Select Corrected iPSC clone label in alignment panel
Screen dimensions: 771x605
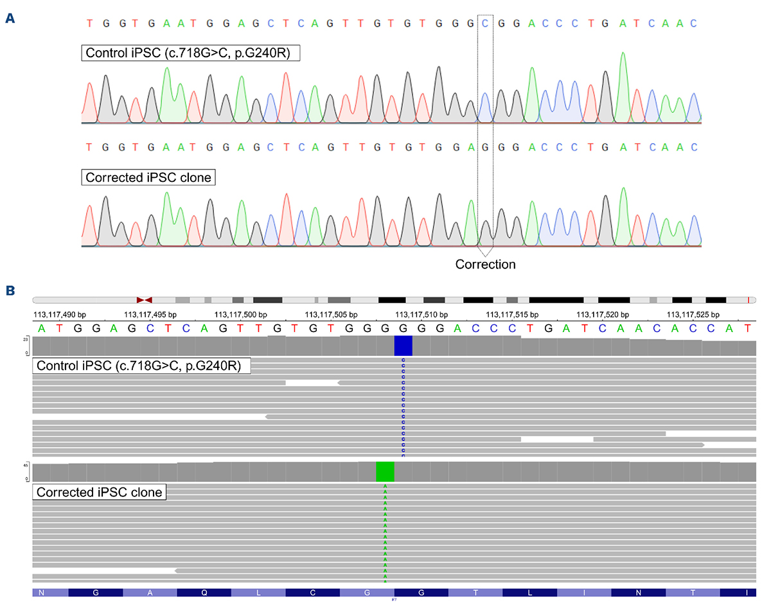coord(100,493)
